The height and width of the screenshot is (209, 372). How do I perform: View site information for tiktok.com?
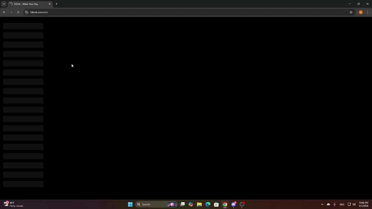coord(26,12)
